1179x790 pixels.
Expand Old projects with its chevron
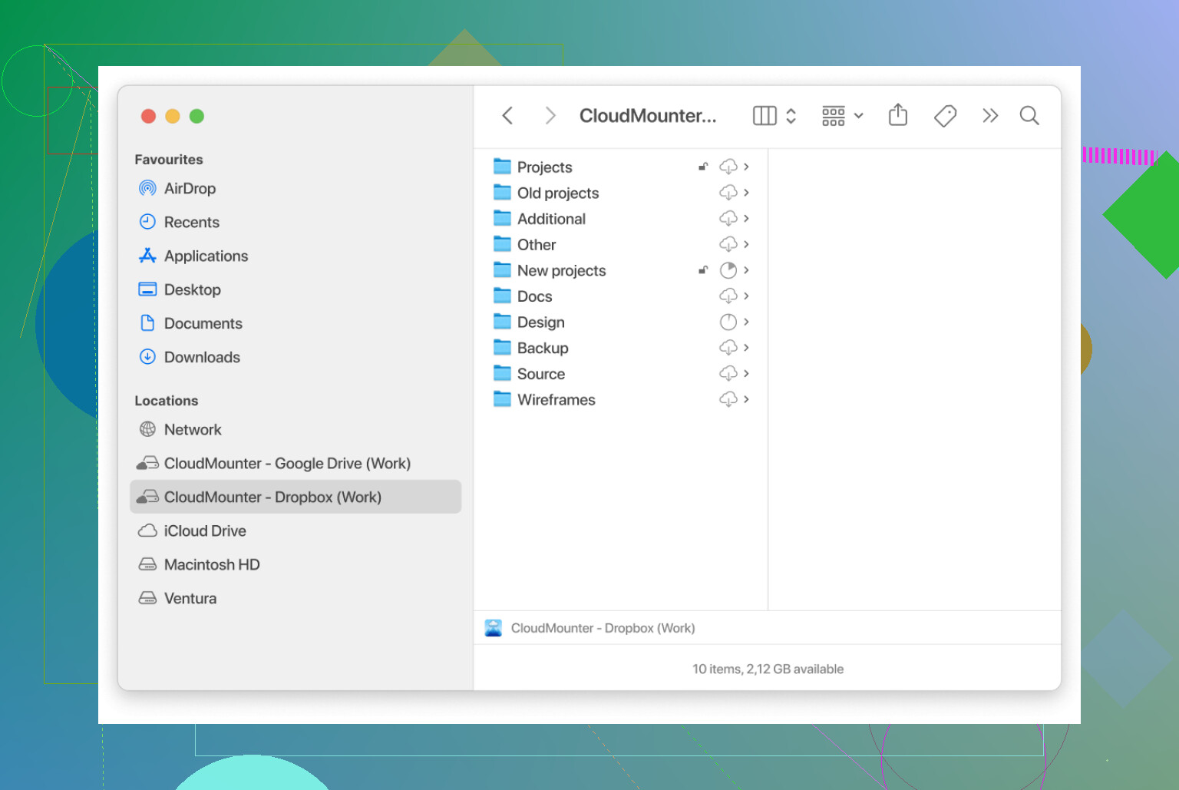(x=746, y=193)
